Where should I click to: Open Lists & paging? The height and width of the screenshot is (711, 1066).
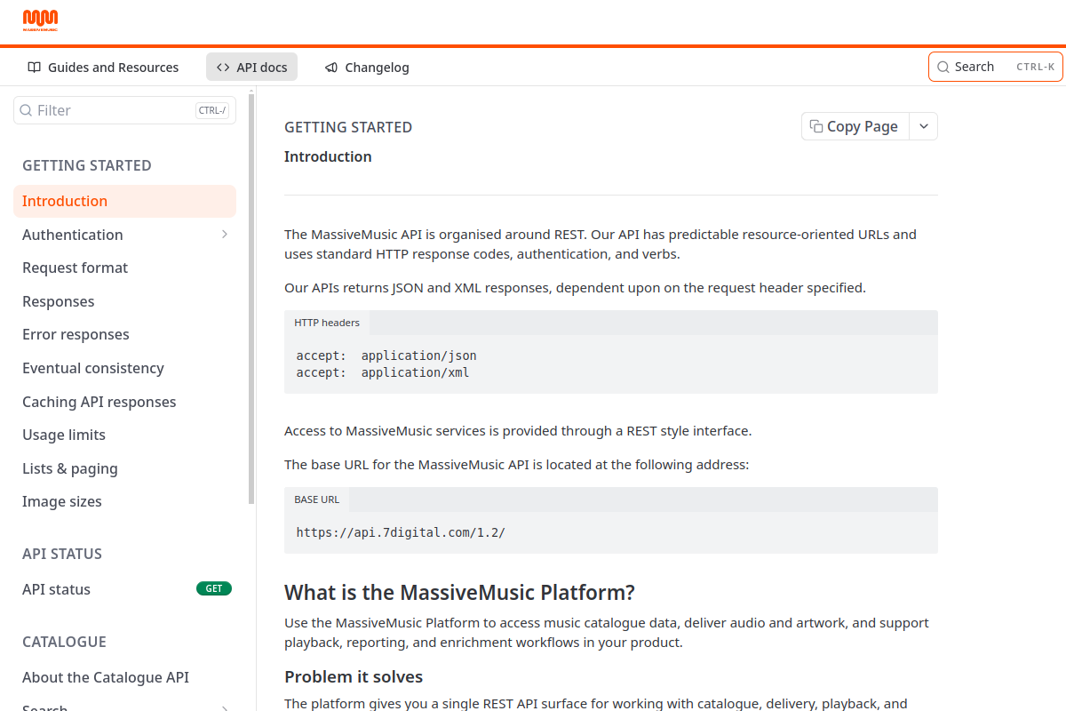pyautogui.click(x=124, y=468)
